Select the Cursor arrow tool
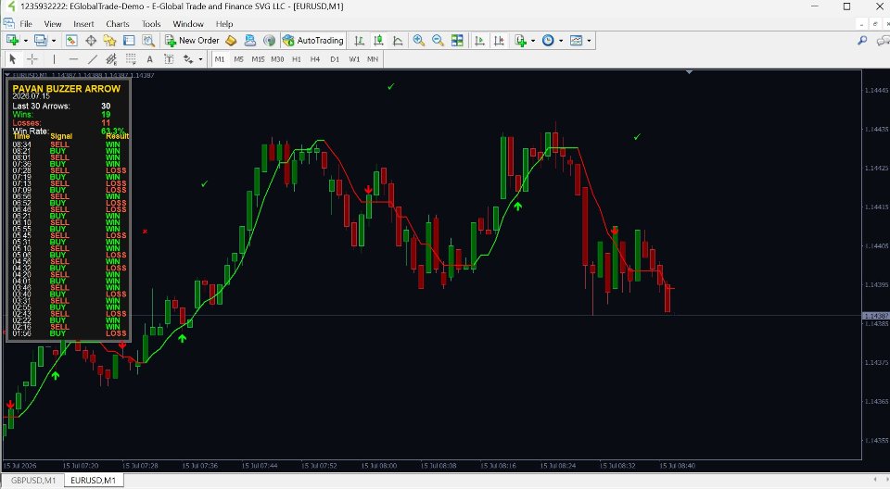Screen dimensions: 890x489 point(12,59)
